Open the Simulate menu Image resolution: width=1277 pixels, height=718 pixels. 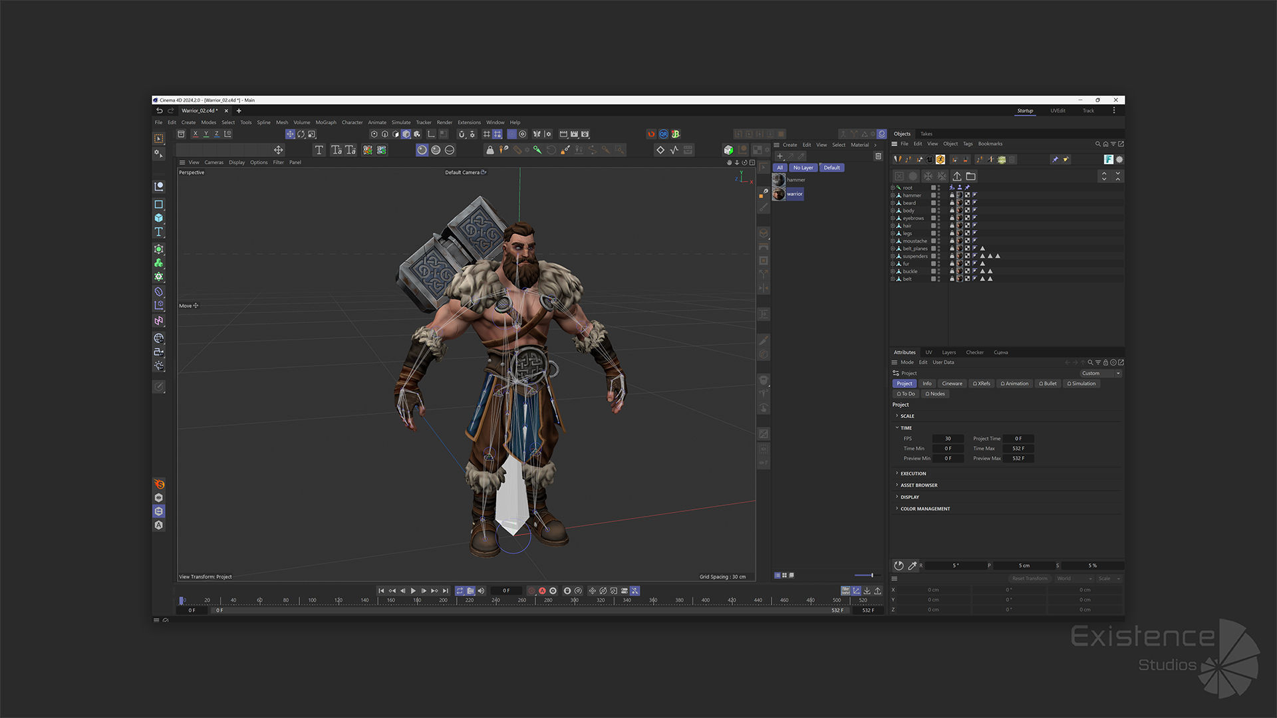click(x=401, y=123)
